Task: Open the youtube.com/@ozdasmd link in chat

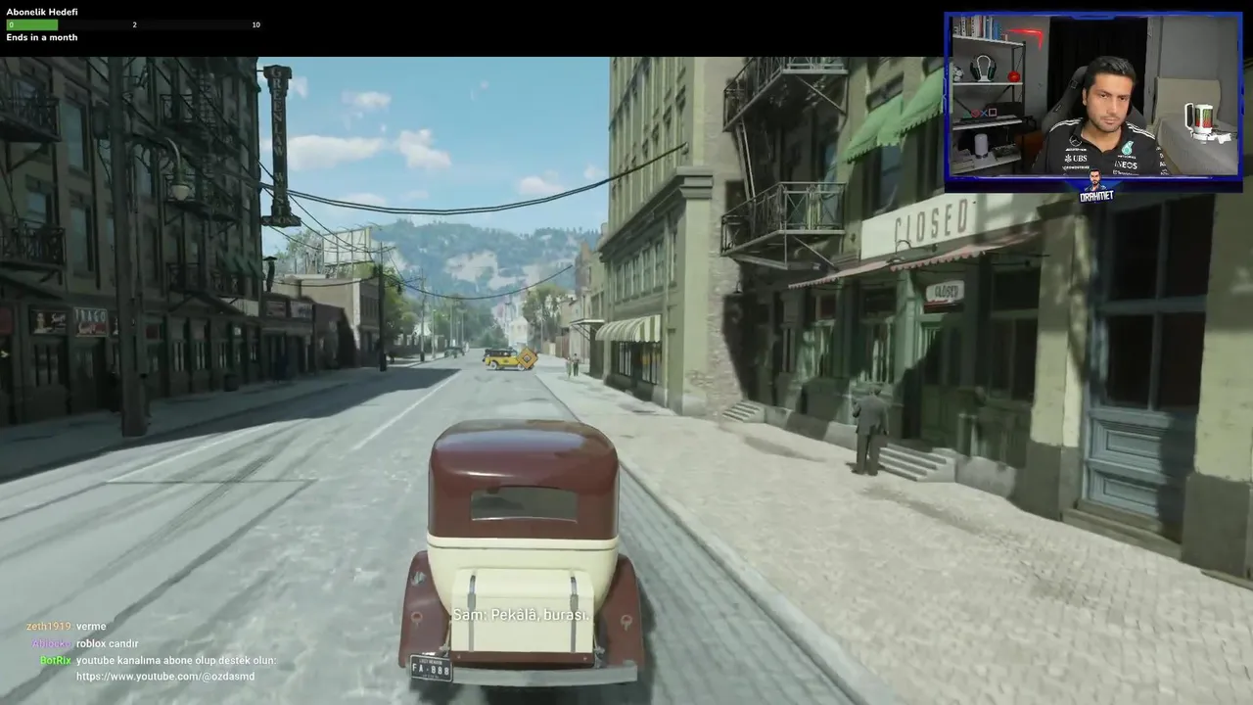Action: [x=165, y=677]
